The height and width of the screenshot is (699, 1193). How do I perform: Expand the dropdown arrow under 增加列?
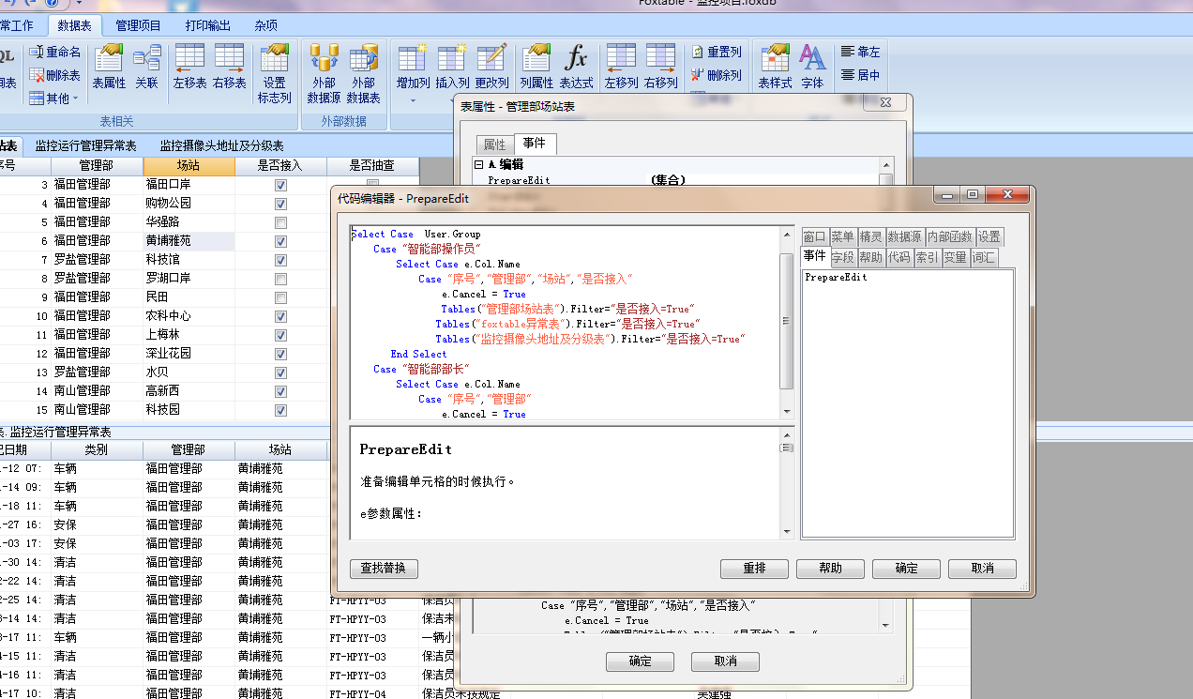pyautogui.click(x=413, y=99)
